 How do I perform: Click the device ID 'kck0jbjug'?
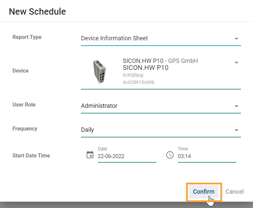(x=133, y=75)
